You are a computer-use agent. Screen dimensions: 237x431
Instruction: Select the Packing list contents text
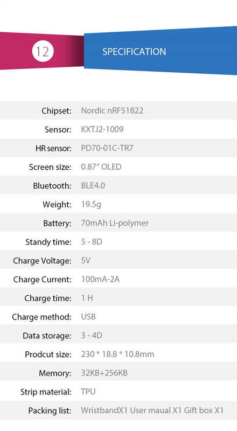152,411
